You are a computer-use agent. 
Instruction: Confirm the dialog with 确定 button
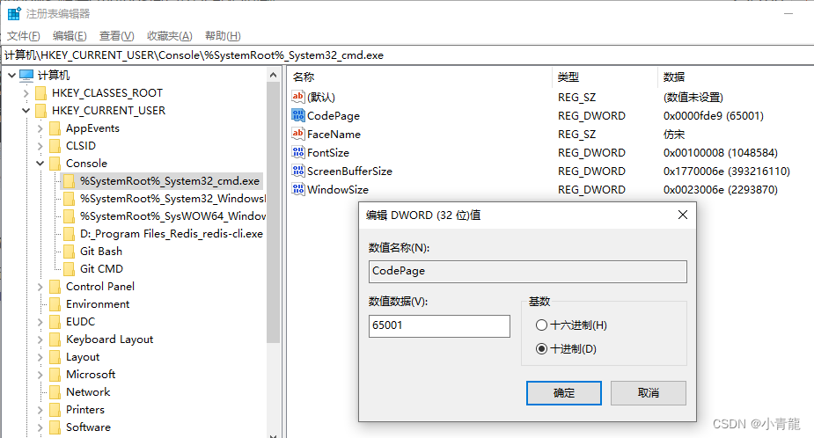point(564,393)
